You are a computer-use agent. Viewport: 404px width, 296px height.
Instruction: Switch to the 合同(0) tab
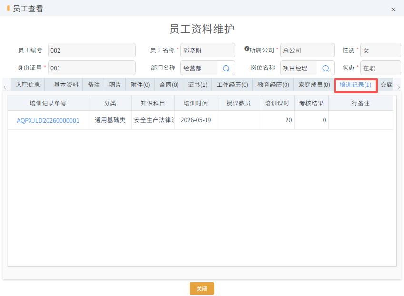click(169, 85)
